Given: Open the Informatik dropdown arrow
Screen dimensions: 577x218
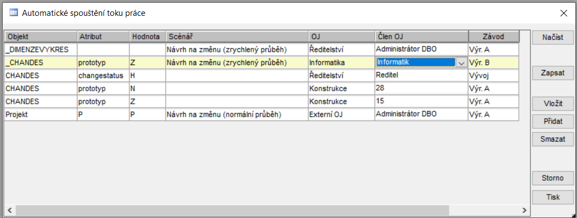Looking at the screenshot, I should [x=461, y=63].
